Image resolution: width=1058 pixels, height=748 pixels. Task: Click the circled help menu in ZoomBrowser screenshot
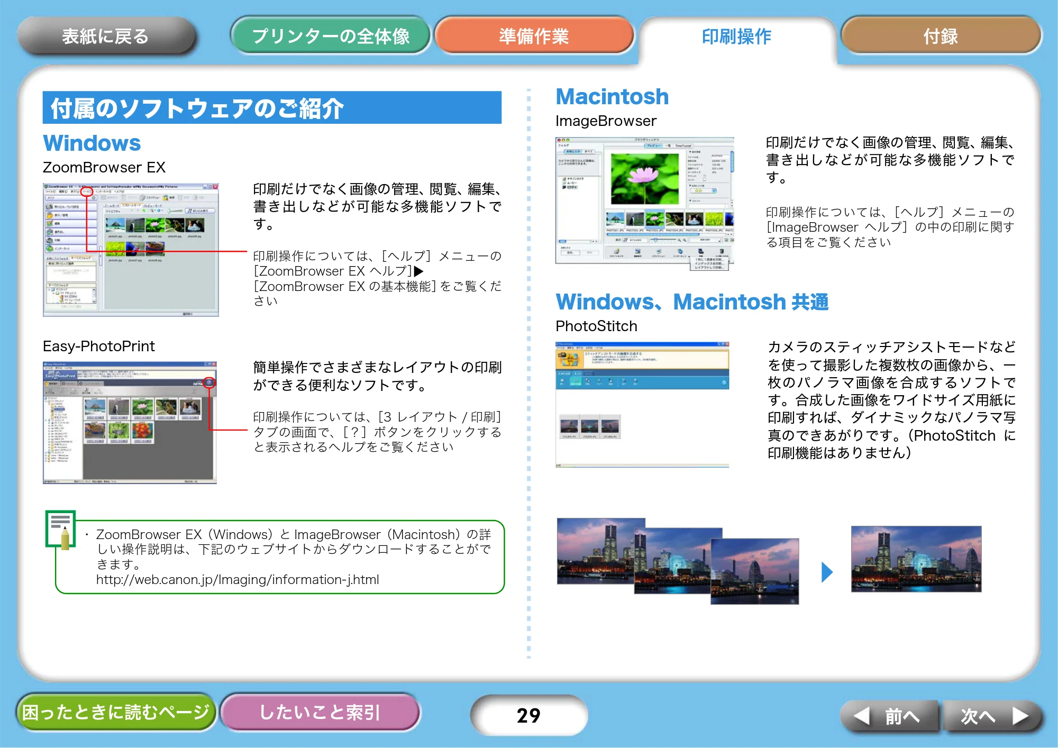point(87,191)
